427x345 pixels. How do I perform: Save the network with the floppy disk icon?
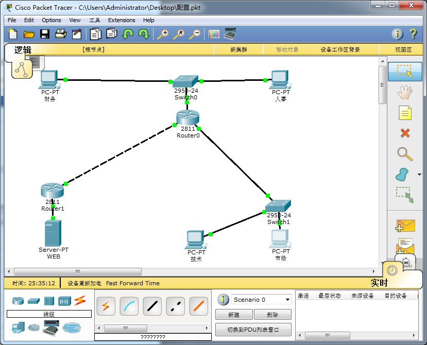pyautogui.click(x=45, y=34)
